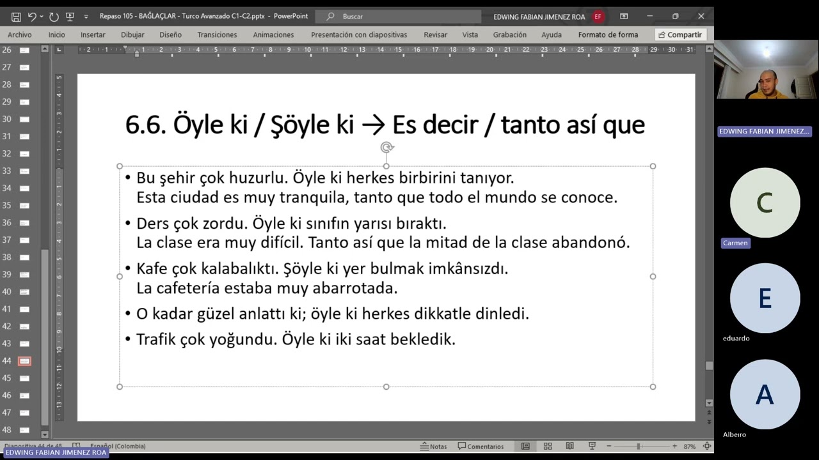Go to next slide double-arrow button
The width and height of the screenshot is (819, 460).
click(x=709, y=422)
